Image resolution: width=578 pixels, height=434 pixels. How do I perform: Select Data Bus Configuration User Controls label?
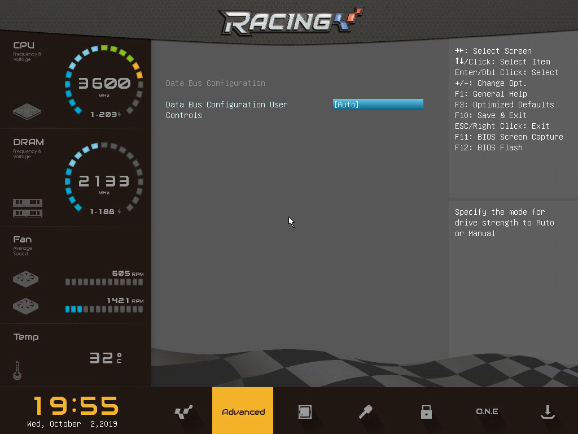coord(227,110)
